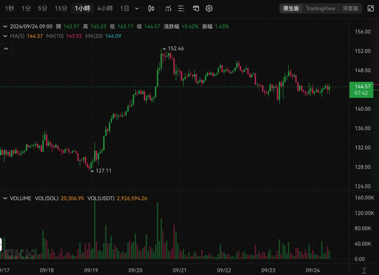The width and height of the screenshot is (379, 275).
Task: Click the 09/18 date on time axis
Action: click(x=47, y=270)
